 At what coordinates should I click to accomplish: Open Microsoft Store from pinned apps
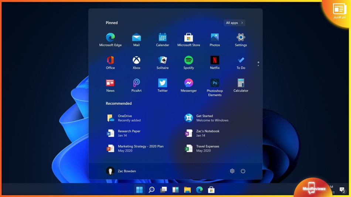(x=188, y=40)
